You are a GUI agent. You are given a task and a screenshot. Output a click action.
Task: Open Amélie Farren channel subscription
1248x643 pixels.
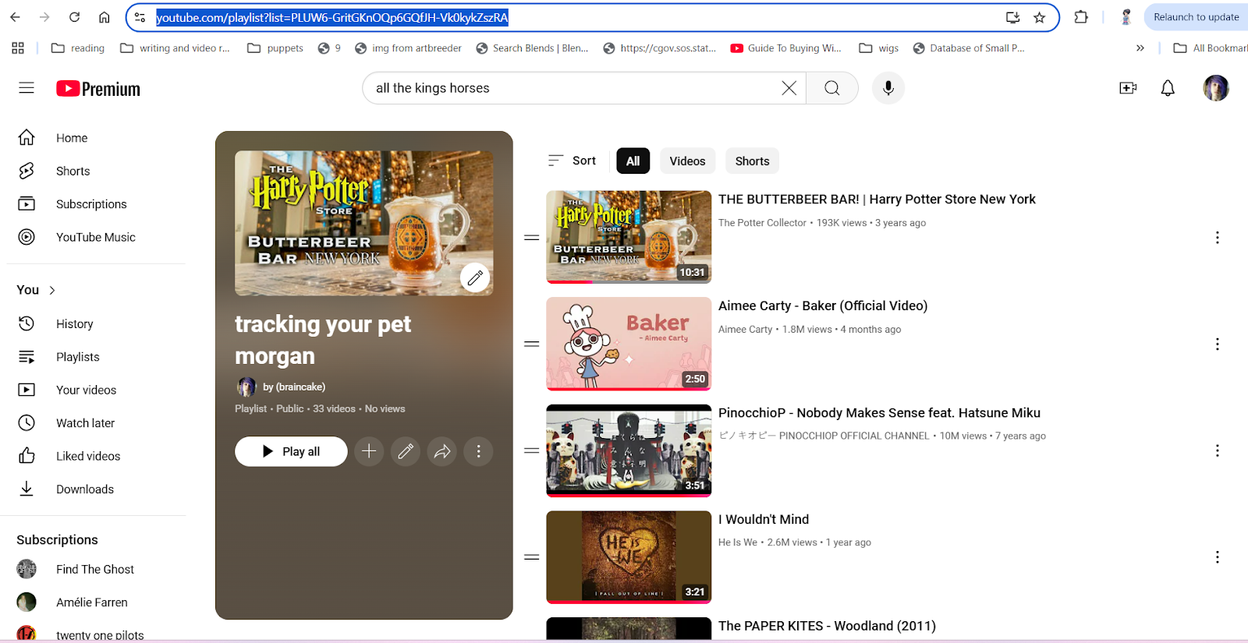tap(94, 602)
